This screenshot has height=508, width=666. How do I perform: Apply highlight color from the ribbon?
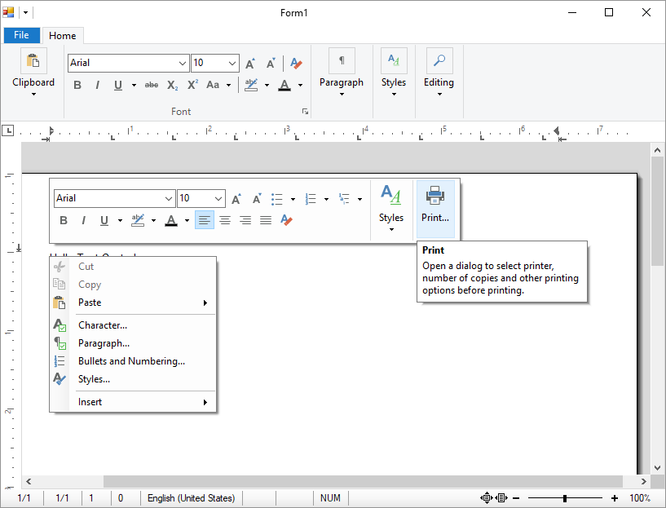251,85
